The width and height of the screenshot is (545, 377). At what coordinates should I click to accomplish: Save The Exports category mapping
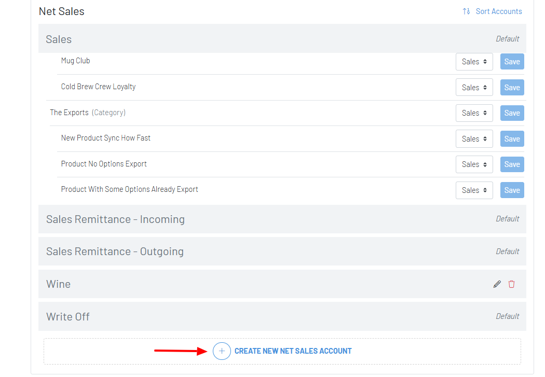512,113
